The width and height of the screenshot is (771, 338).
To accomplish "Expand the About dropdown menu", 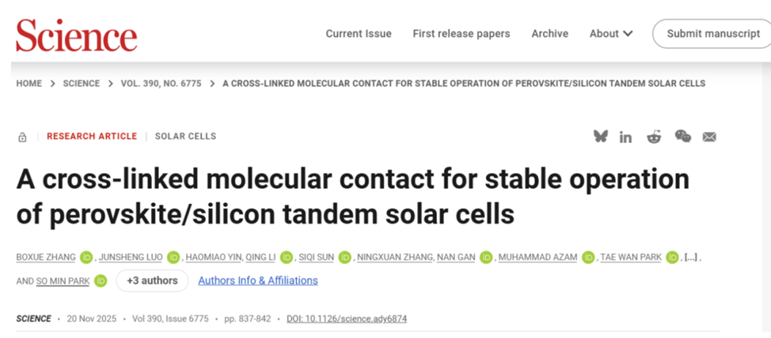I will 611,34.
